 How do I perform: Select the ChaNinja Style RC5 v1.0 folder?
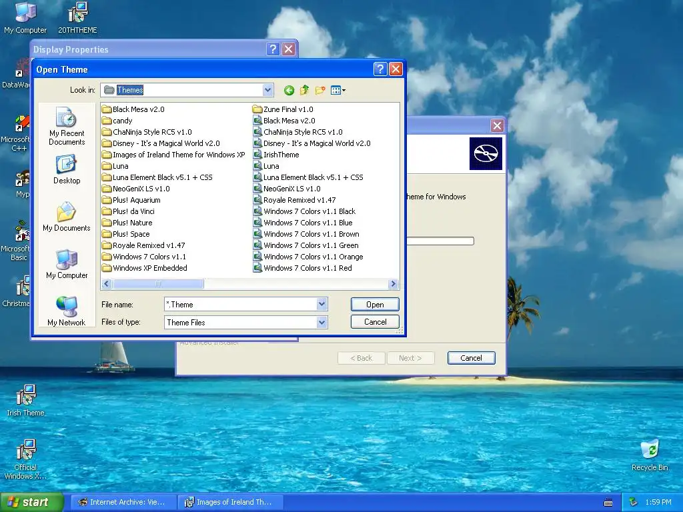pyautogui.click(x=147, y=132)
